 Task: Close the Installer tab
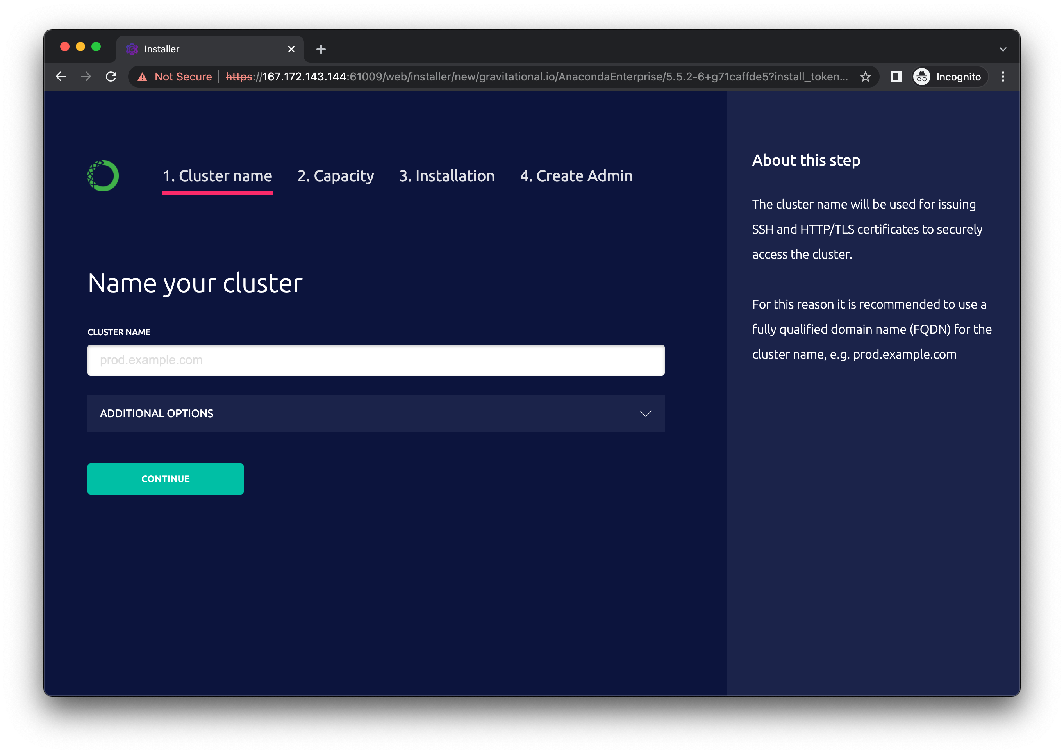pos(291,49)
